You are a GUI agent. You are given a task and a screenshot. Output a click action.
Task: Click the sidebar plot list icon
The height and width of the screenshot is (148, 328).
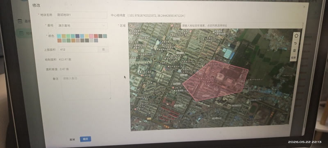(x=21, y=33)
